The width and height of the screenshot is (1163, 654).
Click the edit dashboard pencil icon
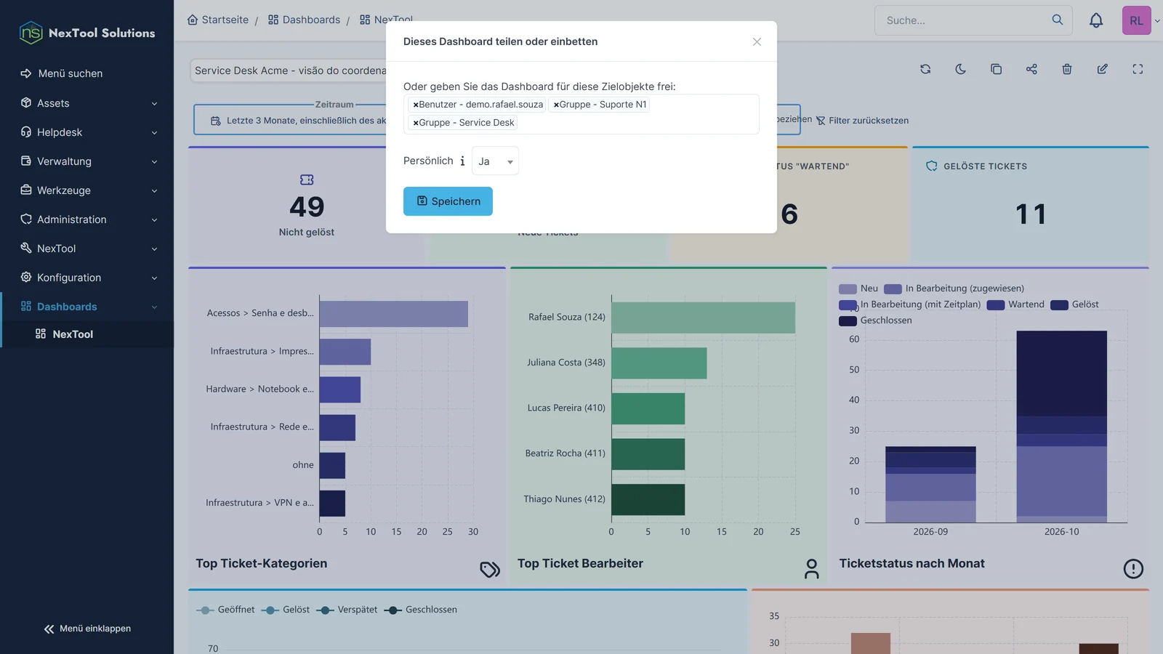point(1103,69)
